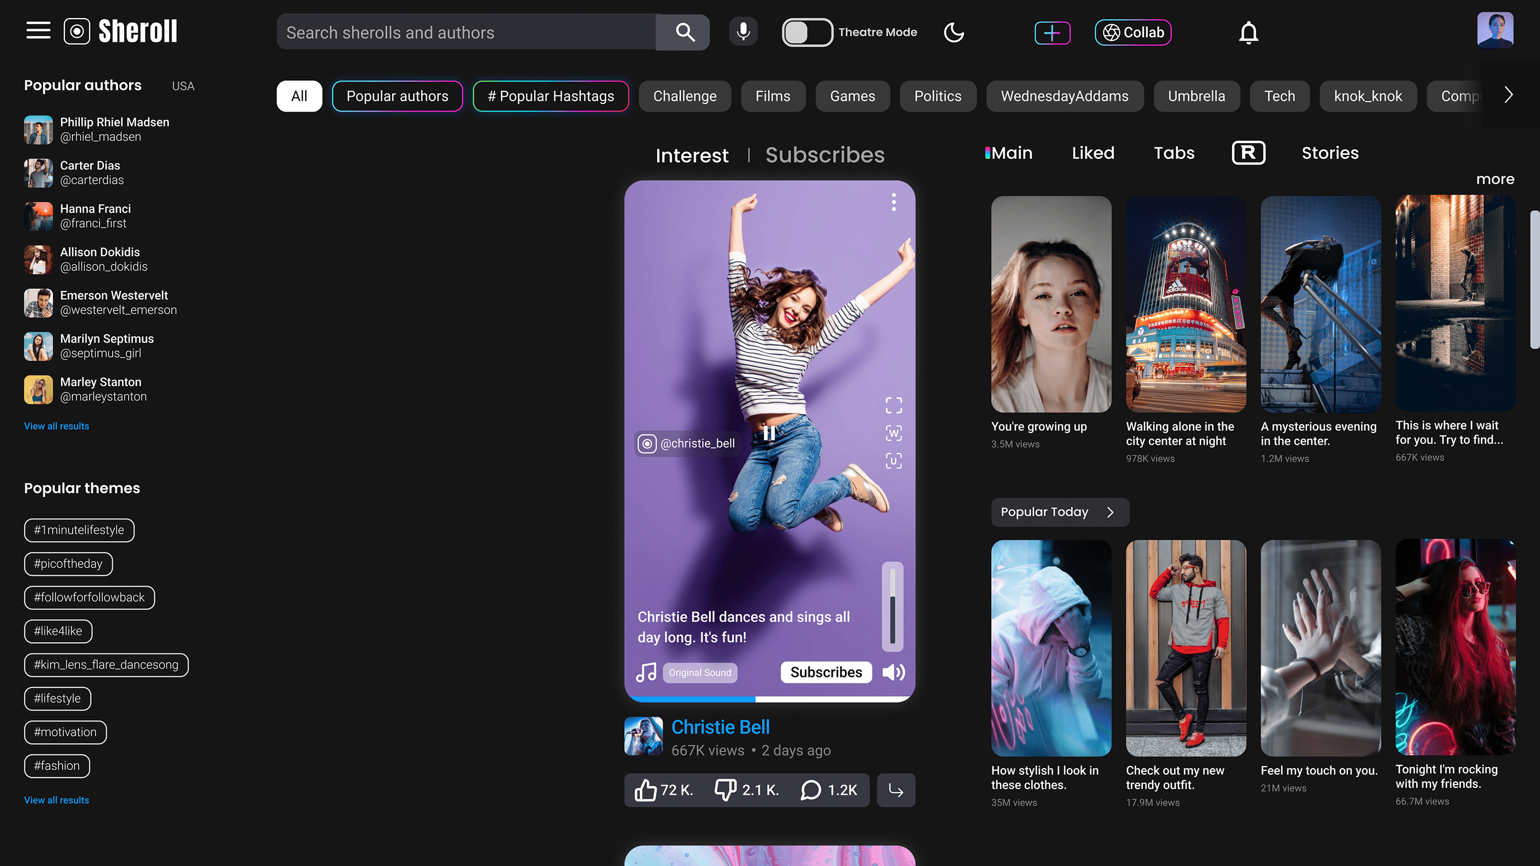Screen dimensions: 1540x866
Task: Toggle Theatre Mode switch
Action: point(807,32)
